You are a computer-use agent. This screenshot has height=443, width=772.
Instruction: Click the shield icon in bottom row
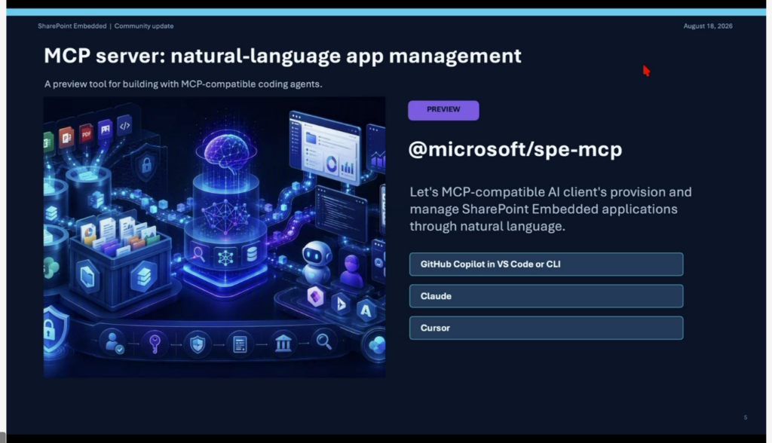point(198,344)
